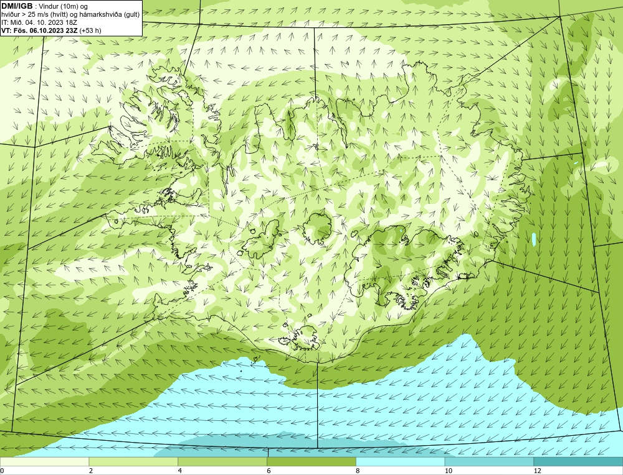
Task: Click the 'IT: Mið. 04. 10. 2023 18Z' line
Action: point(39,22)
